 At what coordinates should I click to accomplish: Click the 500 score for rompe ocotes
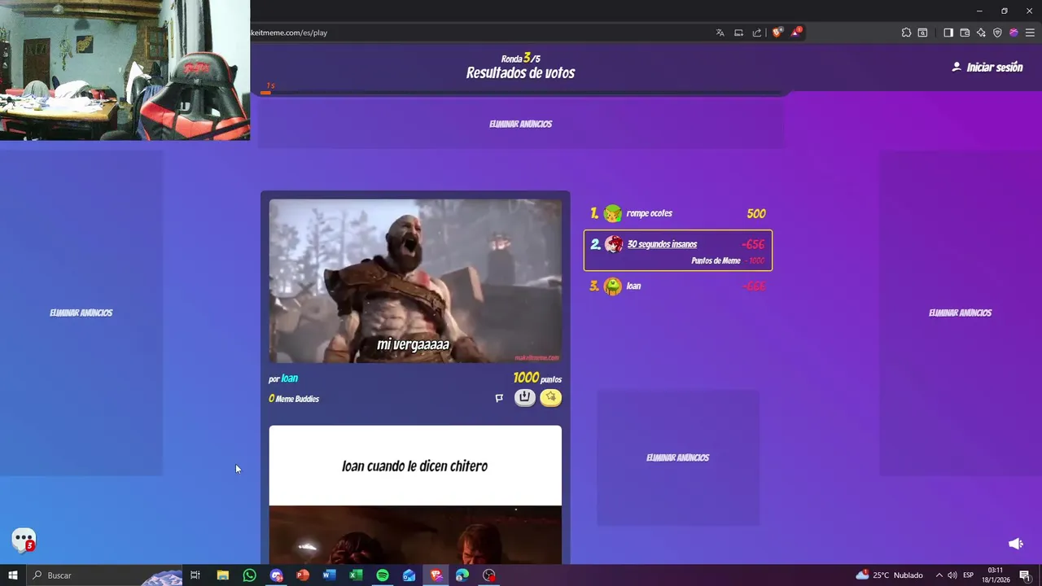(756, 214)
